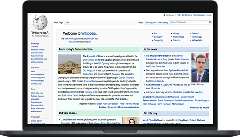The height and width of the screenshot is (137, 240).
Task: Click the Wikipedia link in Welcome heading
Action: click(x=88, y=33)
